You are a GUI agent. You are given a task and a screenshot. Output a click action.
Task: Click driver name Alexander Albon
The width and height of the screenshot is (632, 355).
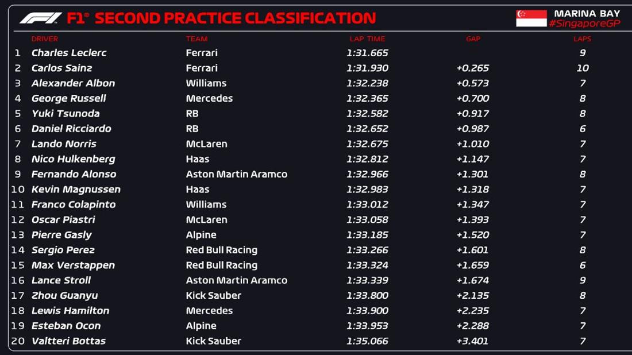click(x=73, y=83)
